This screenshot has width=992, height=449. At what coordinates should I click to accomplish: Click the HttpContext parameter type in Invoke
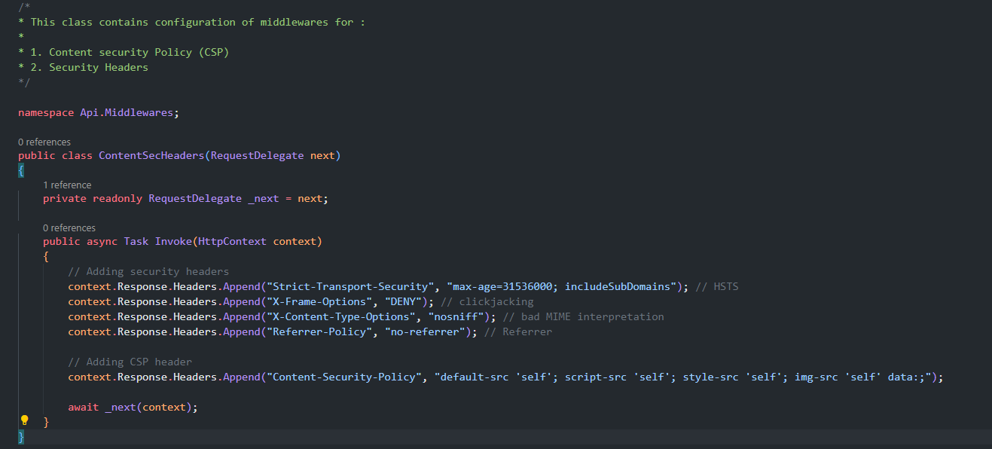[x=235, y=241]
